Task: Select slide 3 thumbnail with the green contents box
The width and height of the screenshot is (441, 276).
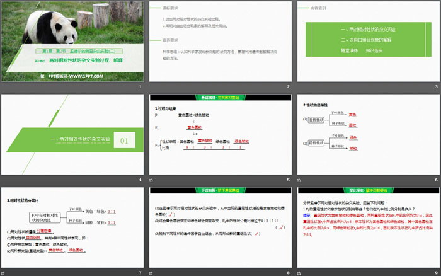Action: (x=369, y=42)
